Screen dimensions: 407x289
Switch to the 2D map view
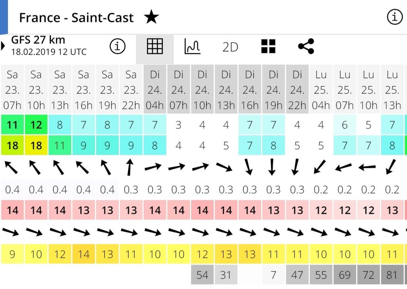pos(230,47)
